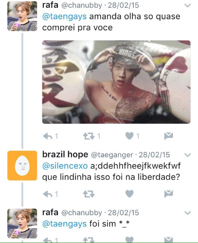198x243 pixels.
Task: Open options chevron on rafa's first tweet
Action: pyautogui.click(x=188, y=6)
